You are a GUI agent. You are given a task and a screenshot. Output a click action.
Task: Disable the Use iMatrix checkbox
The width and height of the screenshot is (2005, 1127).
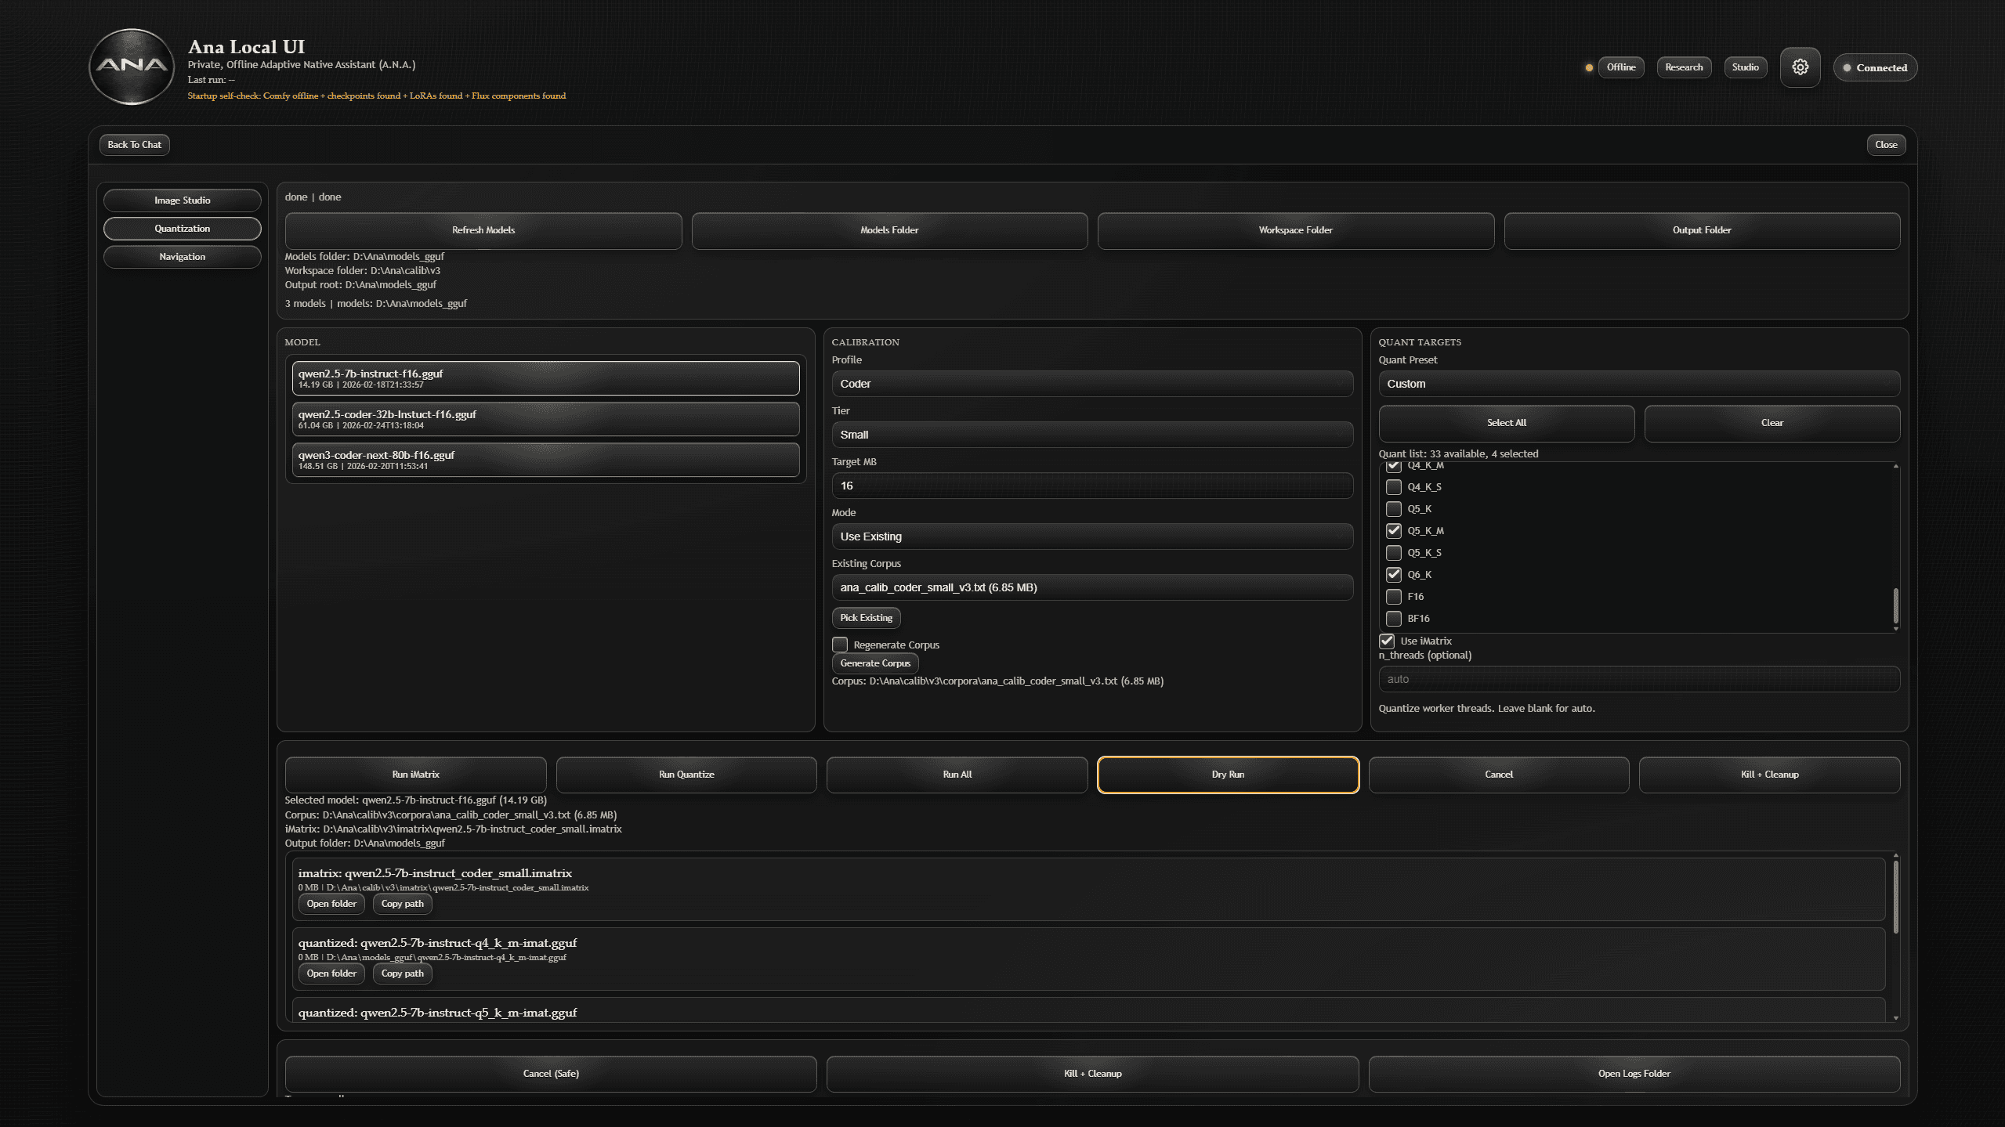pyautogui.click(x=1387, y=641)
